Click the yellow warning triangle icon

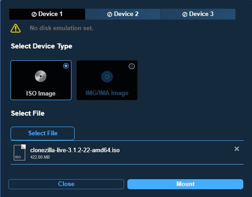pyautogui.click(x=16, y=28)
